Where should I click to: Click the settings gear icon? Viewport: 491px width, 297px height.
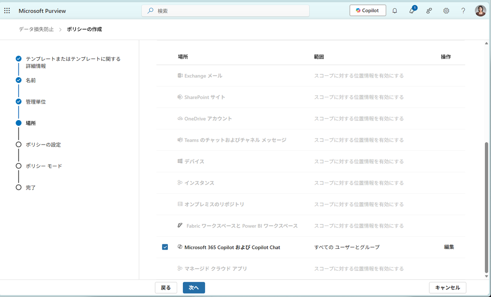point(446,11)
